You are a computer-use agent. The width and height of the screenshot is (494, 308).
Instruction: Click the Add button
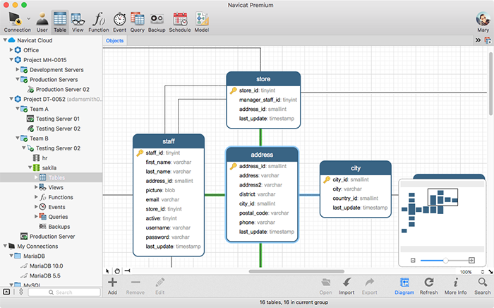[x=112, y=286]
